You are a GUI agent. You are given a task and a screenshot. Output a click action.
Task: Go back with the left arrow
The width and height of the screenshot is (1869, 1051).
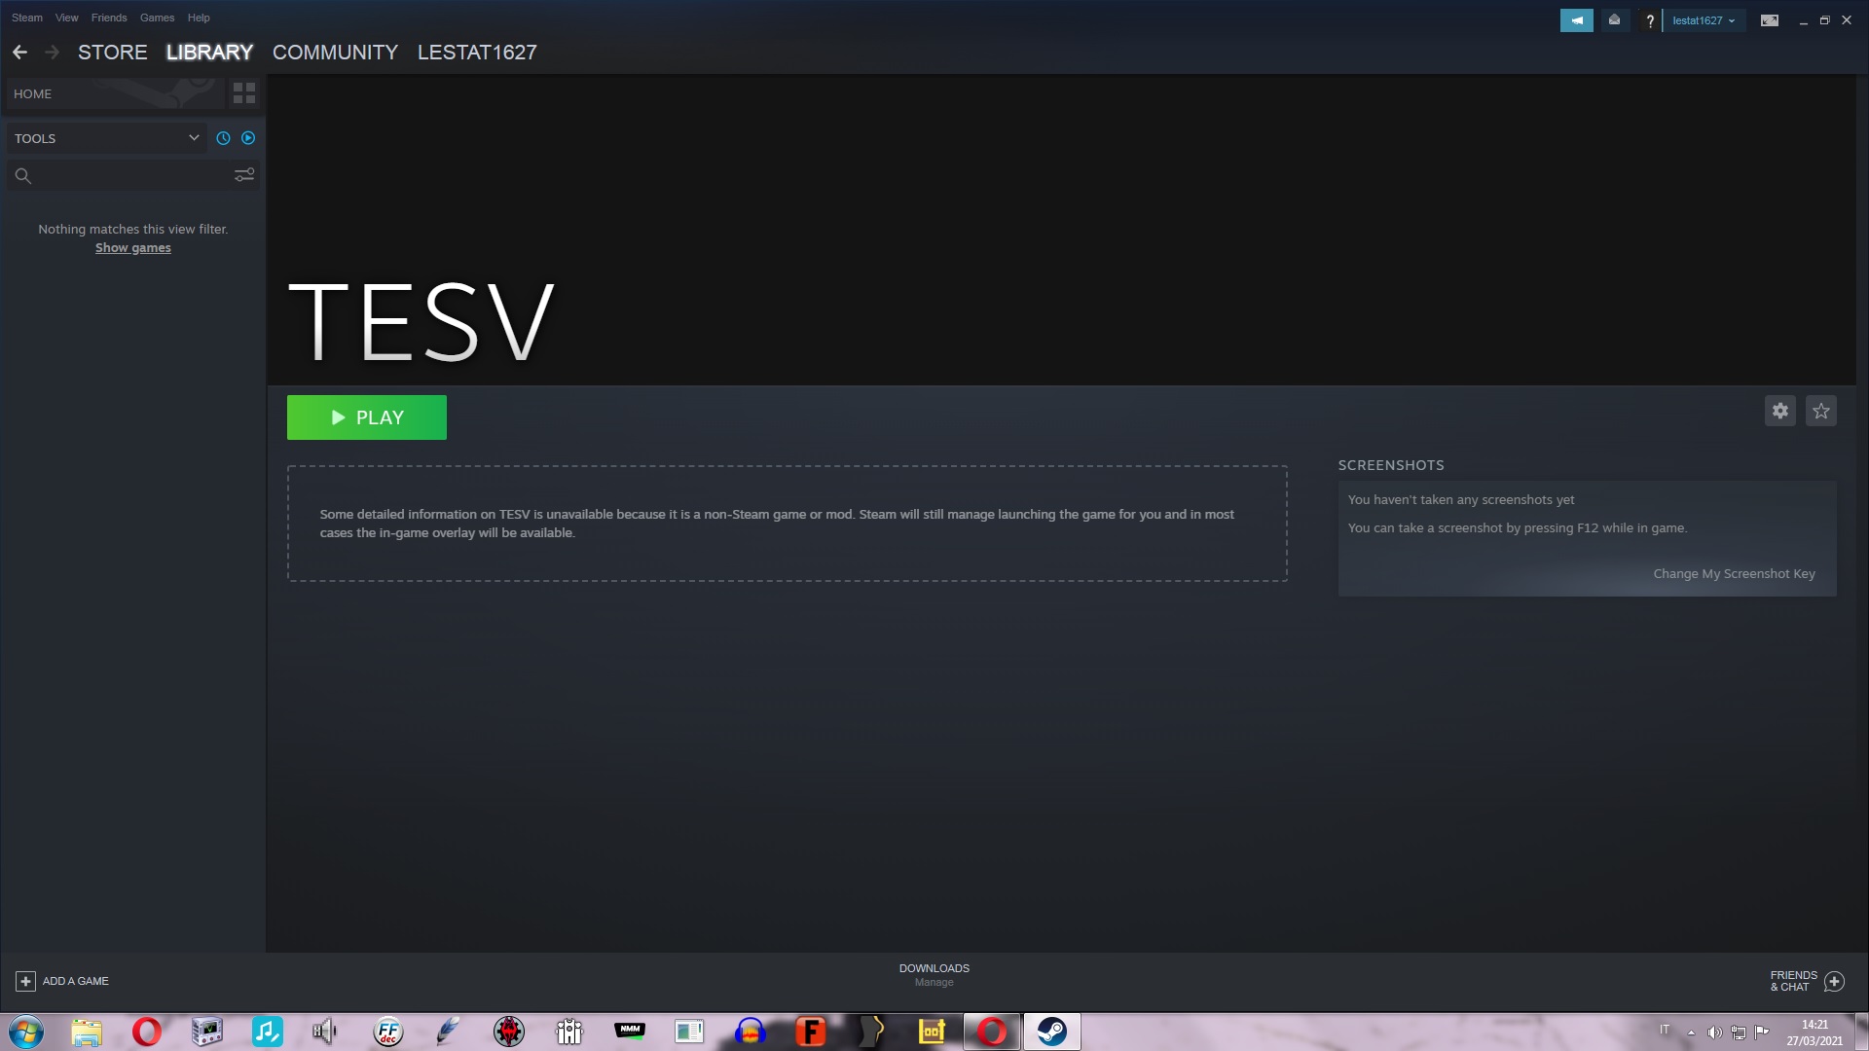point(19,53)
